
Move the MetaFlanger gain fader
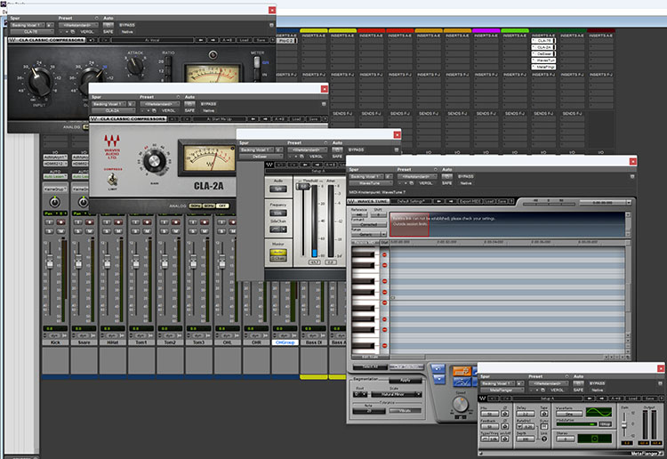click(624, 425)
